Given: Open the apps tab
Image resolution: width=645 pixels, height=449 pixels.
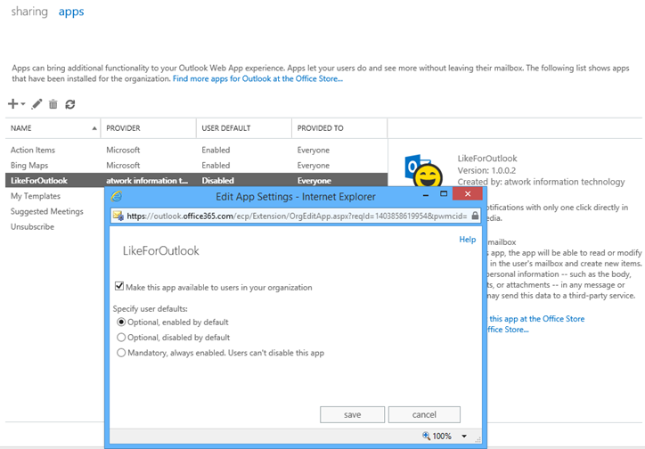Looking at the screenshot, I should click(71, 12).
